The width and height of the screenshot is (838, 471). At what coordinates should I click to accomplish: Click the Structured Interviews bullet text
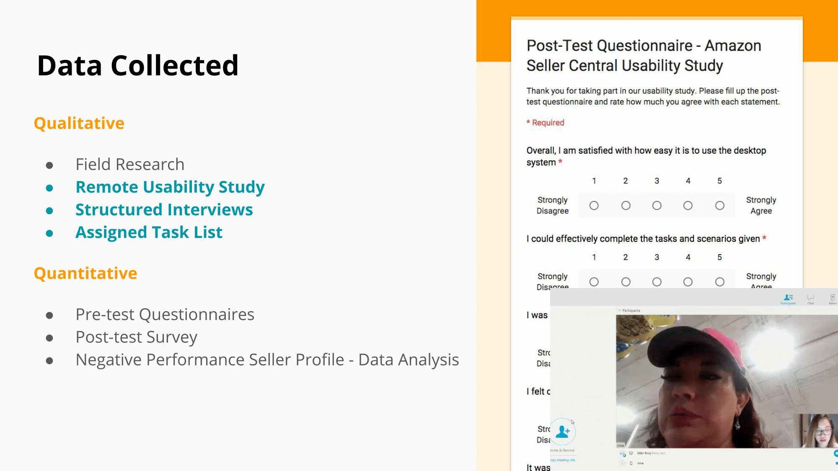(x=164, y=210)
